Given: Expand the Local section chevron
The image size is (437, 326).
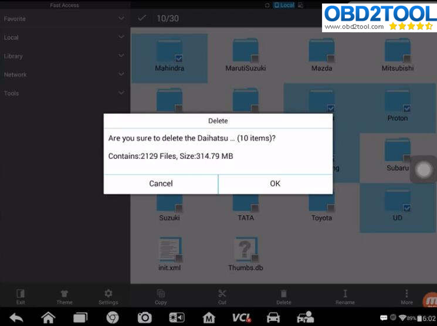Looking at the screenshot, I should tap(121, 37).
